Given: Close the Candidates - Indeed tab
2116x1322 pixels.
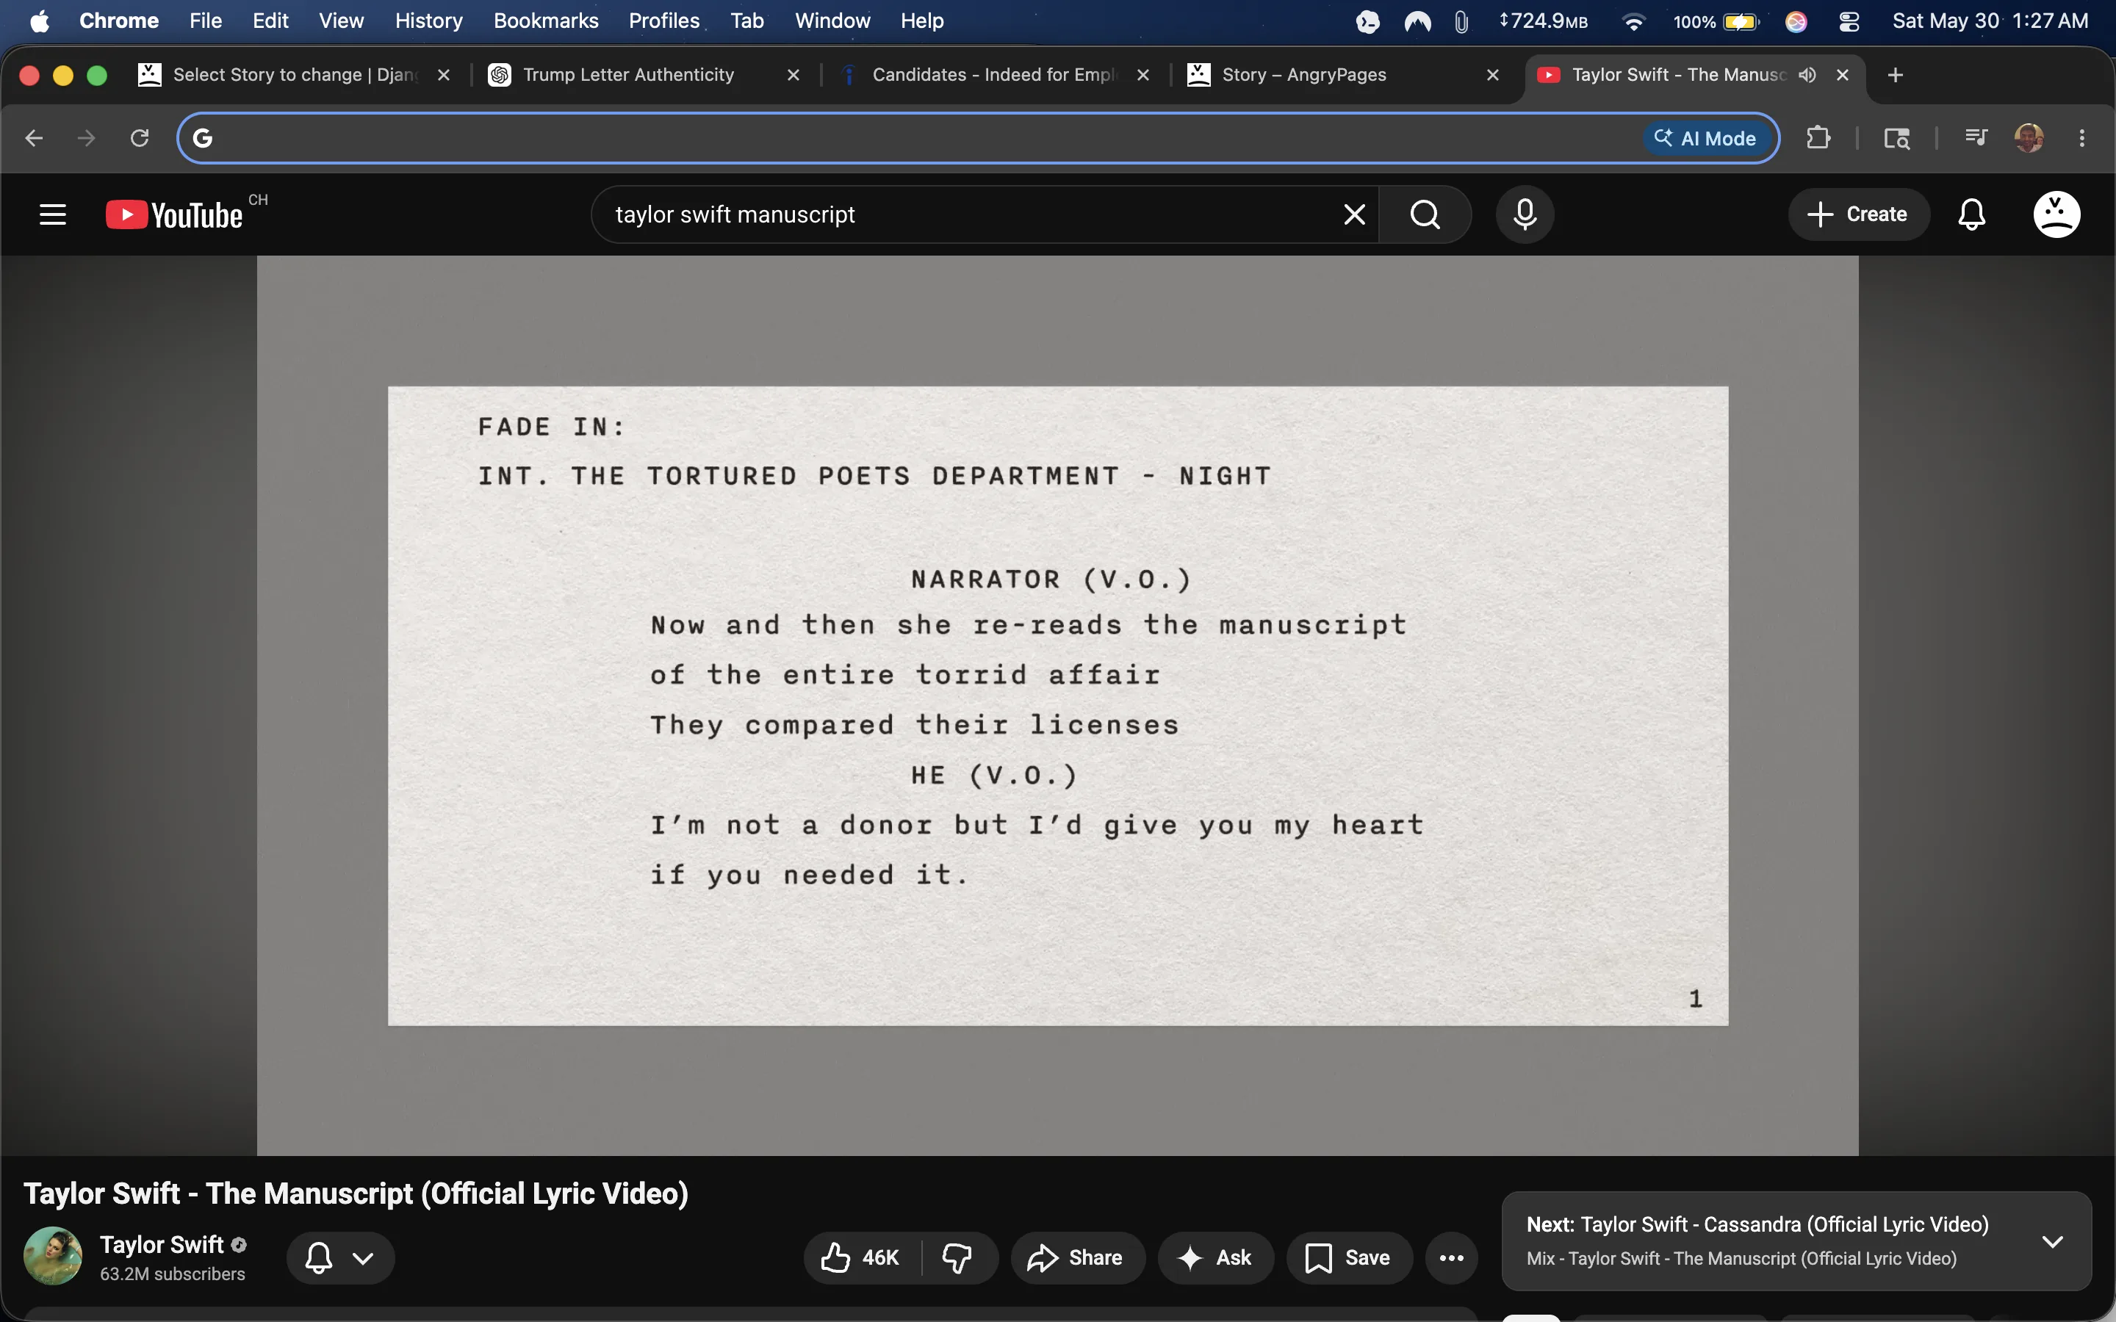Looking at the screenshot, I should click(1142, 75).
